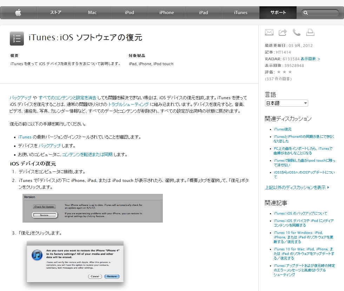Go to the Mac navigation tab
The height and width of the screenshot is (291, 344).
(x=92, y=13)
